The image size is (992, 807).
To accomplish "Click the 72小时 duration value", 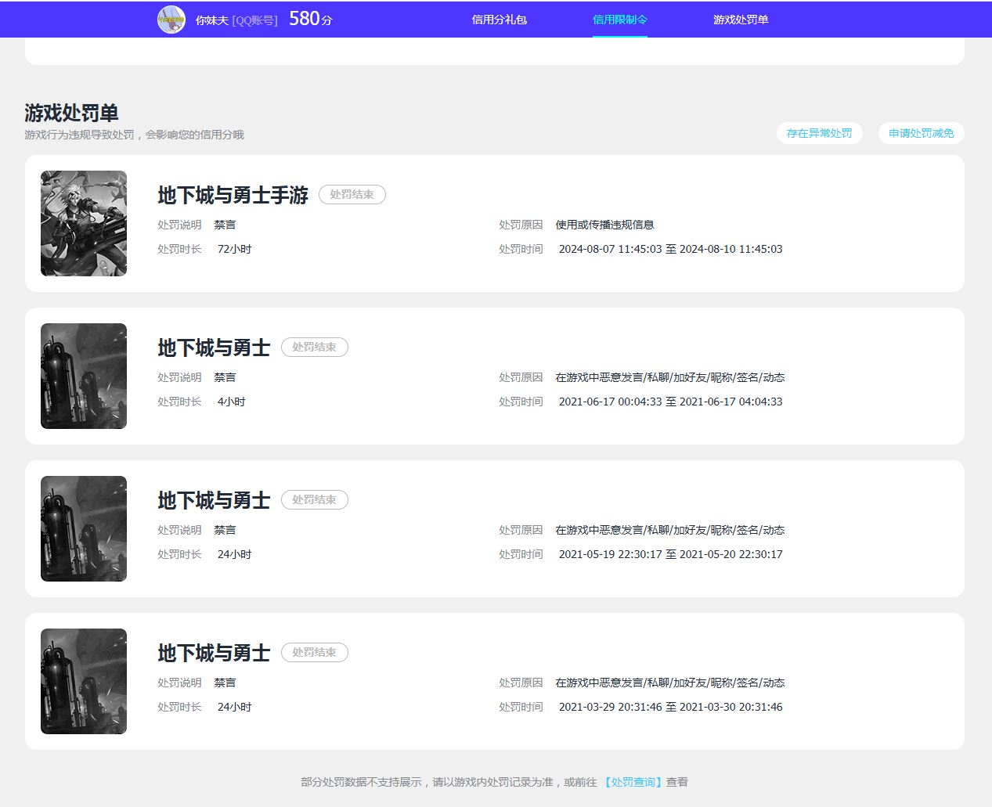I will pos(234,249).
